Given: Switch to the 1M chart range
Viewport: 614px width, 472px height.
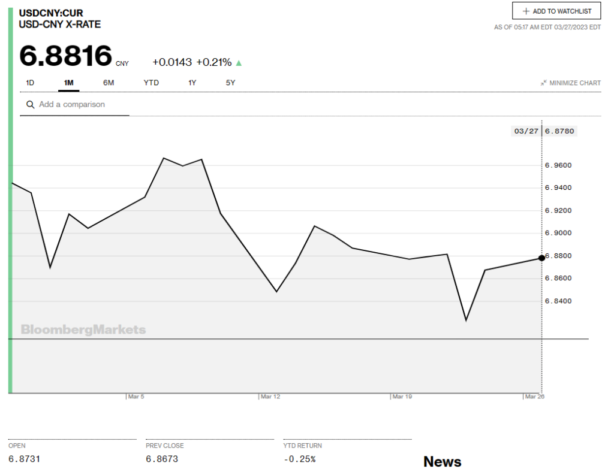Looking at the screenshot, I should click(x=68, y=83).
